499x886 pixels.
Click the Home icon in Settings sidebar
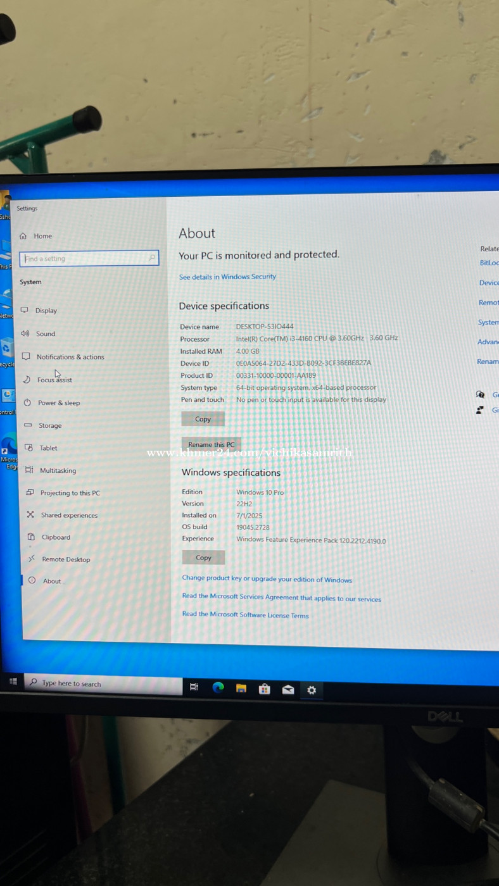tap(23, 236)
